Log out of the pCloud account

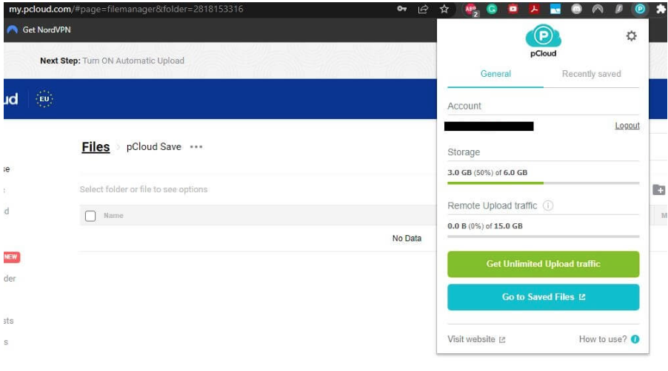point(627,126)
